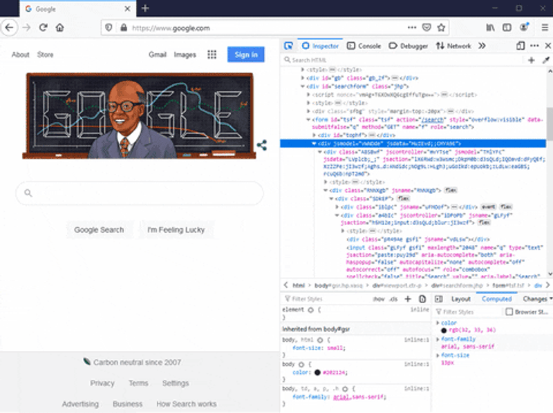The image size is (553, 413).
Task: Reload the current Google page
Action: [44, 28]
